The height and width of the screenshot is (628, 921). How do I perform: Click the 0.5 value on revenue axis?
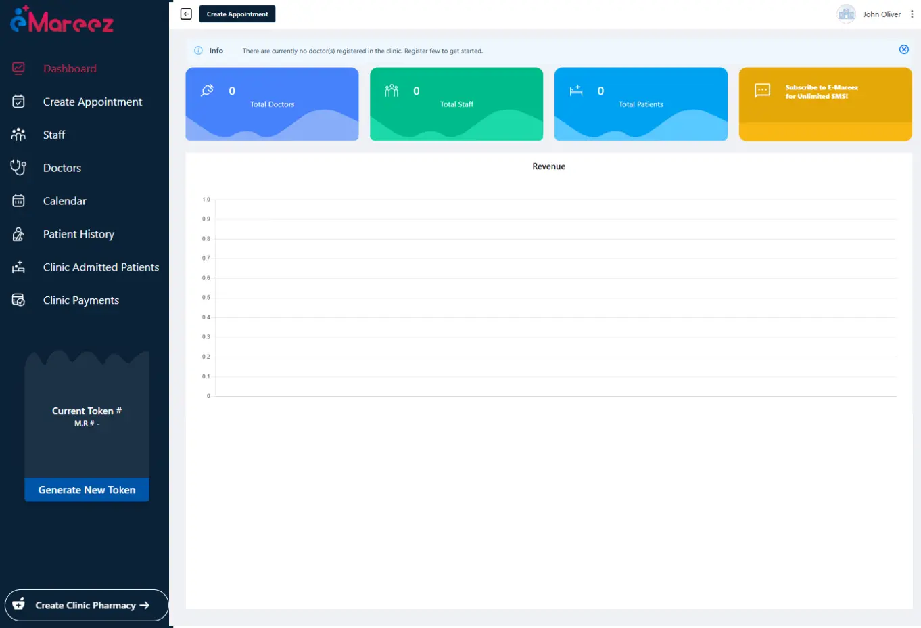(206, 298)
